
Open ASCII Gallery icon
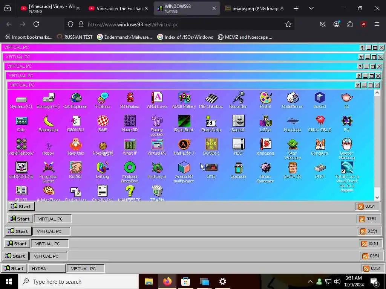(184, 101)
